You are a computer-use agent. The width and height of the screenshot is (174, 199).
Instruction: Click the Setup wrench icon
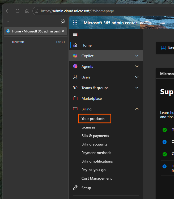75,188
